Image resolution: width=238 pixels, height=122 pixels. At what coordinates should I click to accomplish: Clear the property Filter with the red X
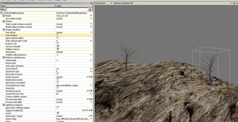(x=90, y=9)
